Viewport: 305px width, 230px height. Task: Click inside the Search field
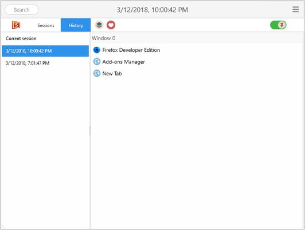(x=22, y=10)
